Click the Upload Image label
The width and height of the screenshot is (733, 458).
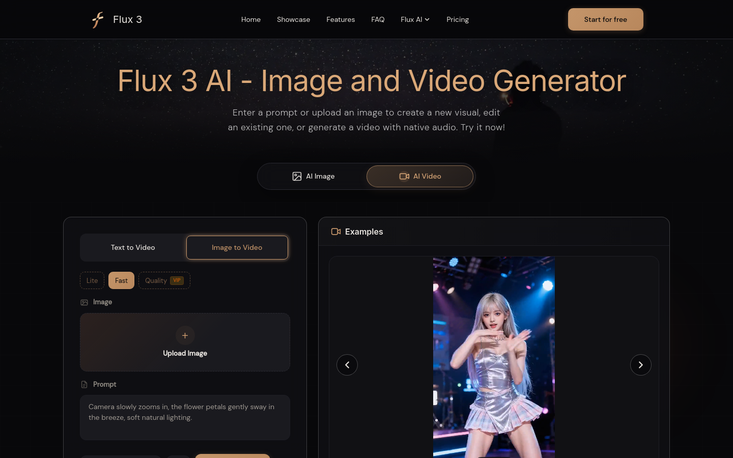tap(185, 353)
